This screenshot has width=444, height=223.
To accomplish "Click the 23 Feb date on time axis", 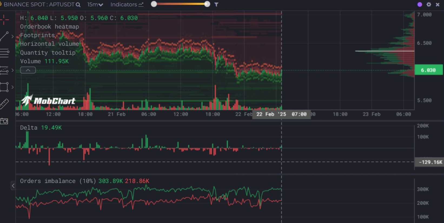I will point(372,114).
